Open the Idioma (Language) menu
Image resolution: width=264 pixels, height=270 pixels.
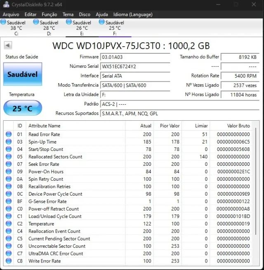pos(133,14)
